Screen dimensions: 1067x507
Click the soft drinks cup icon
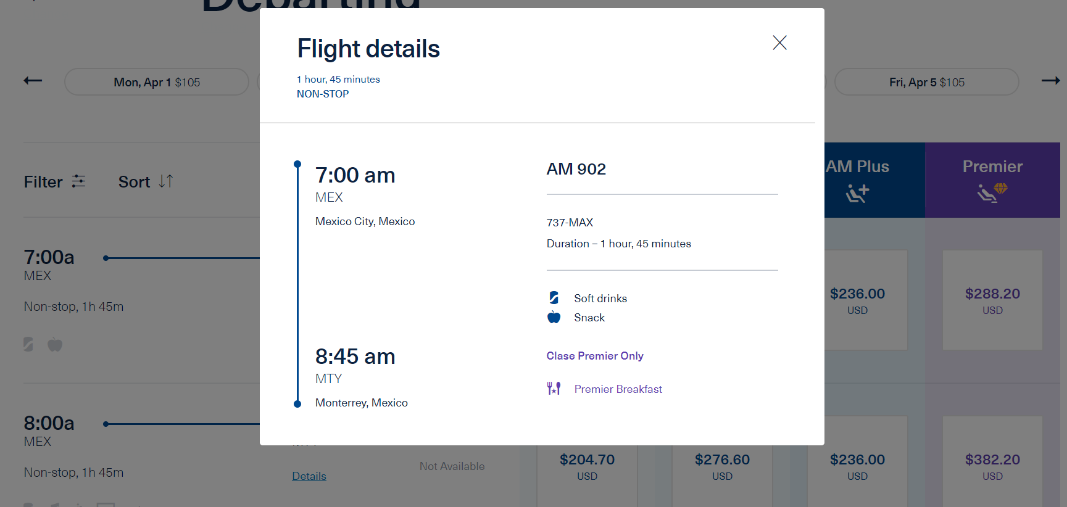point(554,298)
